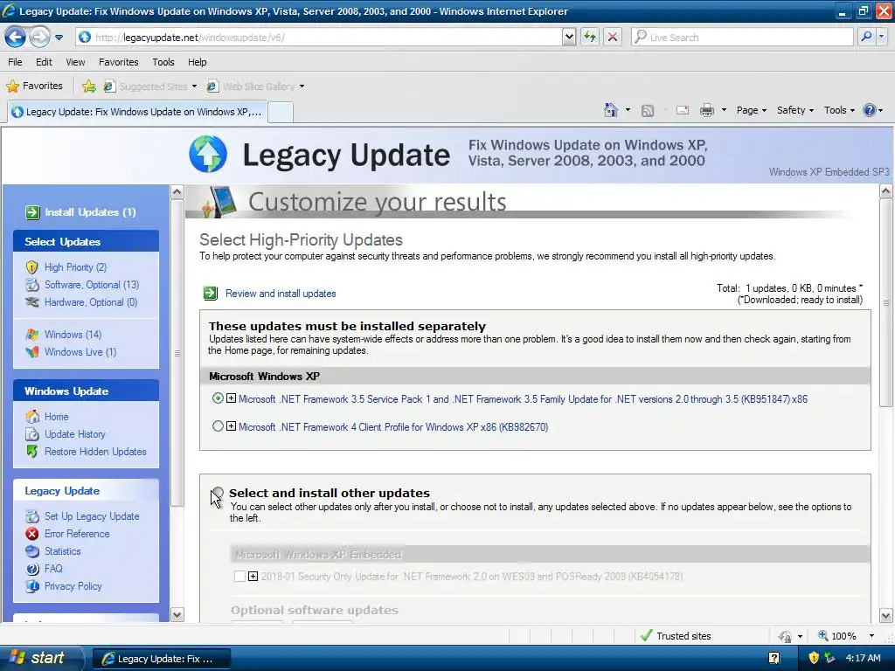Filter updates by Windows Live (1)

(x=80, y=352)
